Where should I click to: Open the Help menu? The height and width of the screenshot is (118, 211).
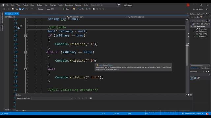[86, 5]
